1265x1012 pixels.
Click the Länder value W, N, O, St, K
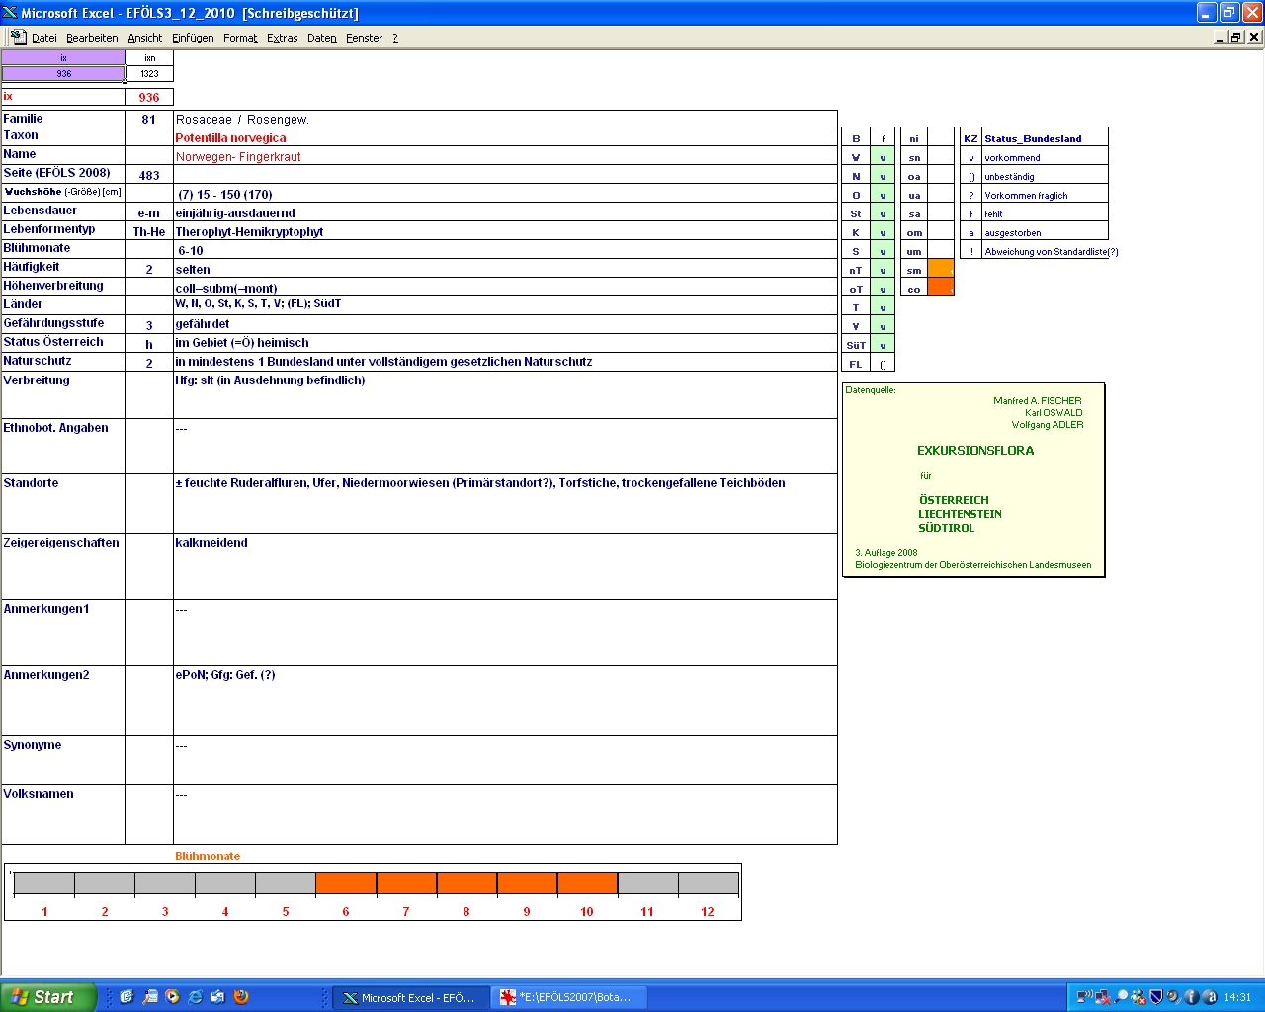(x=258, y=304)
